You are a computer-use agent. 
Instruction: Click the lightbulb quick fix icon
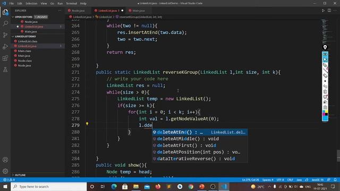[87, 124]
